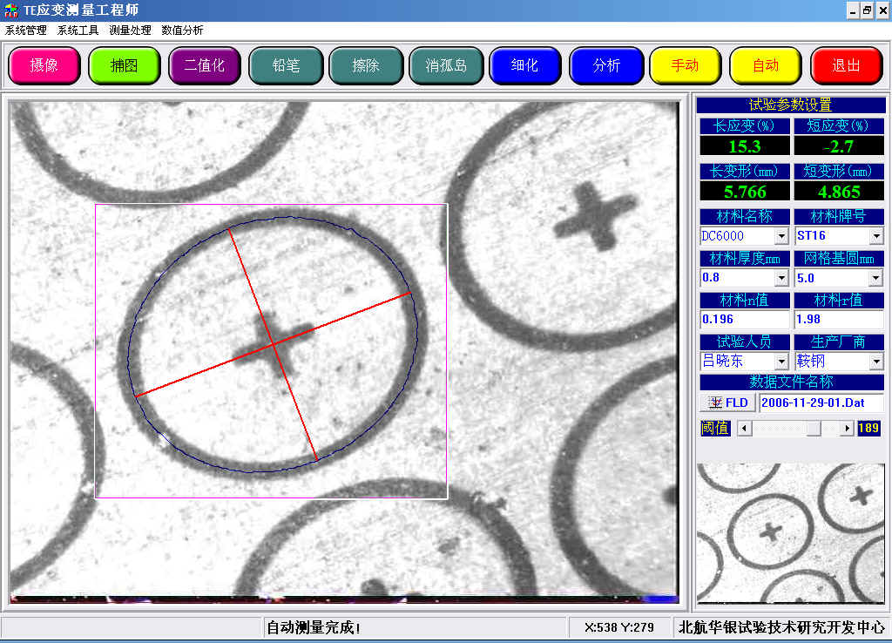Click the 短应变 value -2.7
The height and width of the screenshot is (643, 892).
839,146
